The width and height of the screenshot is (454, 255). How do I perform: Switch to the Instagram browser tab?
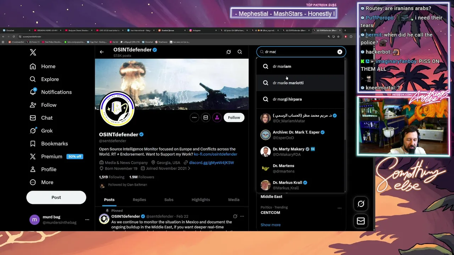pyautogui.click(x=203, y=30)
